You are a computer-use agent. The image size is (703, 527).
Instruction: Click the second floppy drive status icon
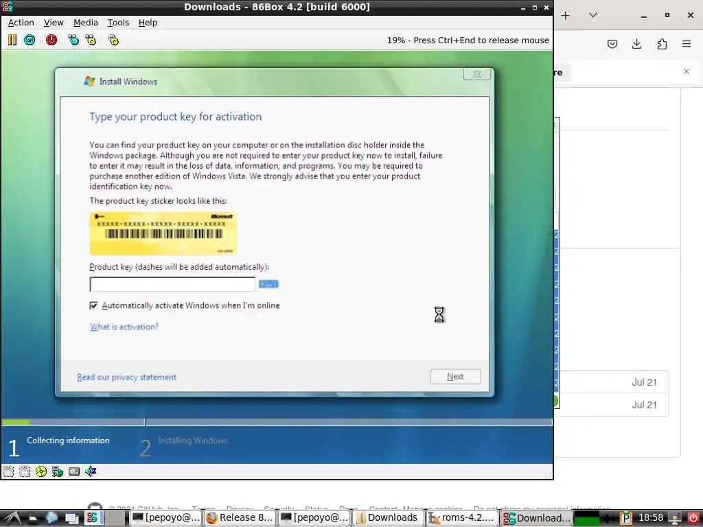25,471
